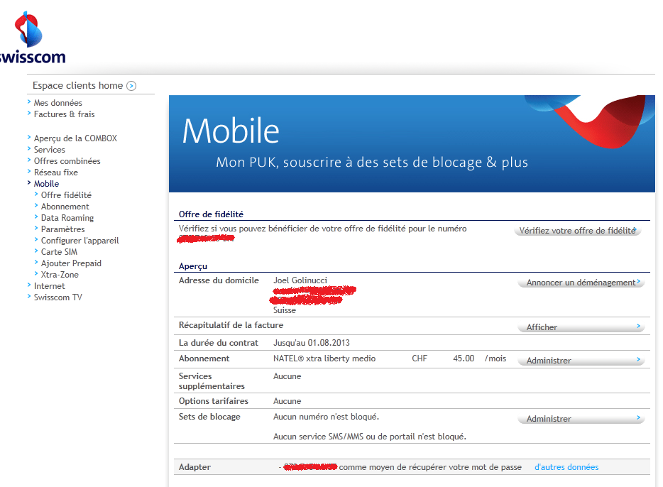The image size is (663, 487).
Task: Click the chevron on Sets de blocage Administrer
Action: pyautogui.click(x=637, y=419)
